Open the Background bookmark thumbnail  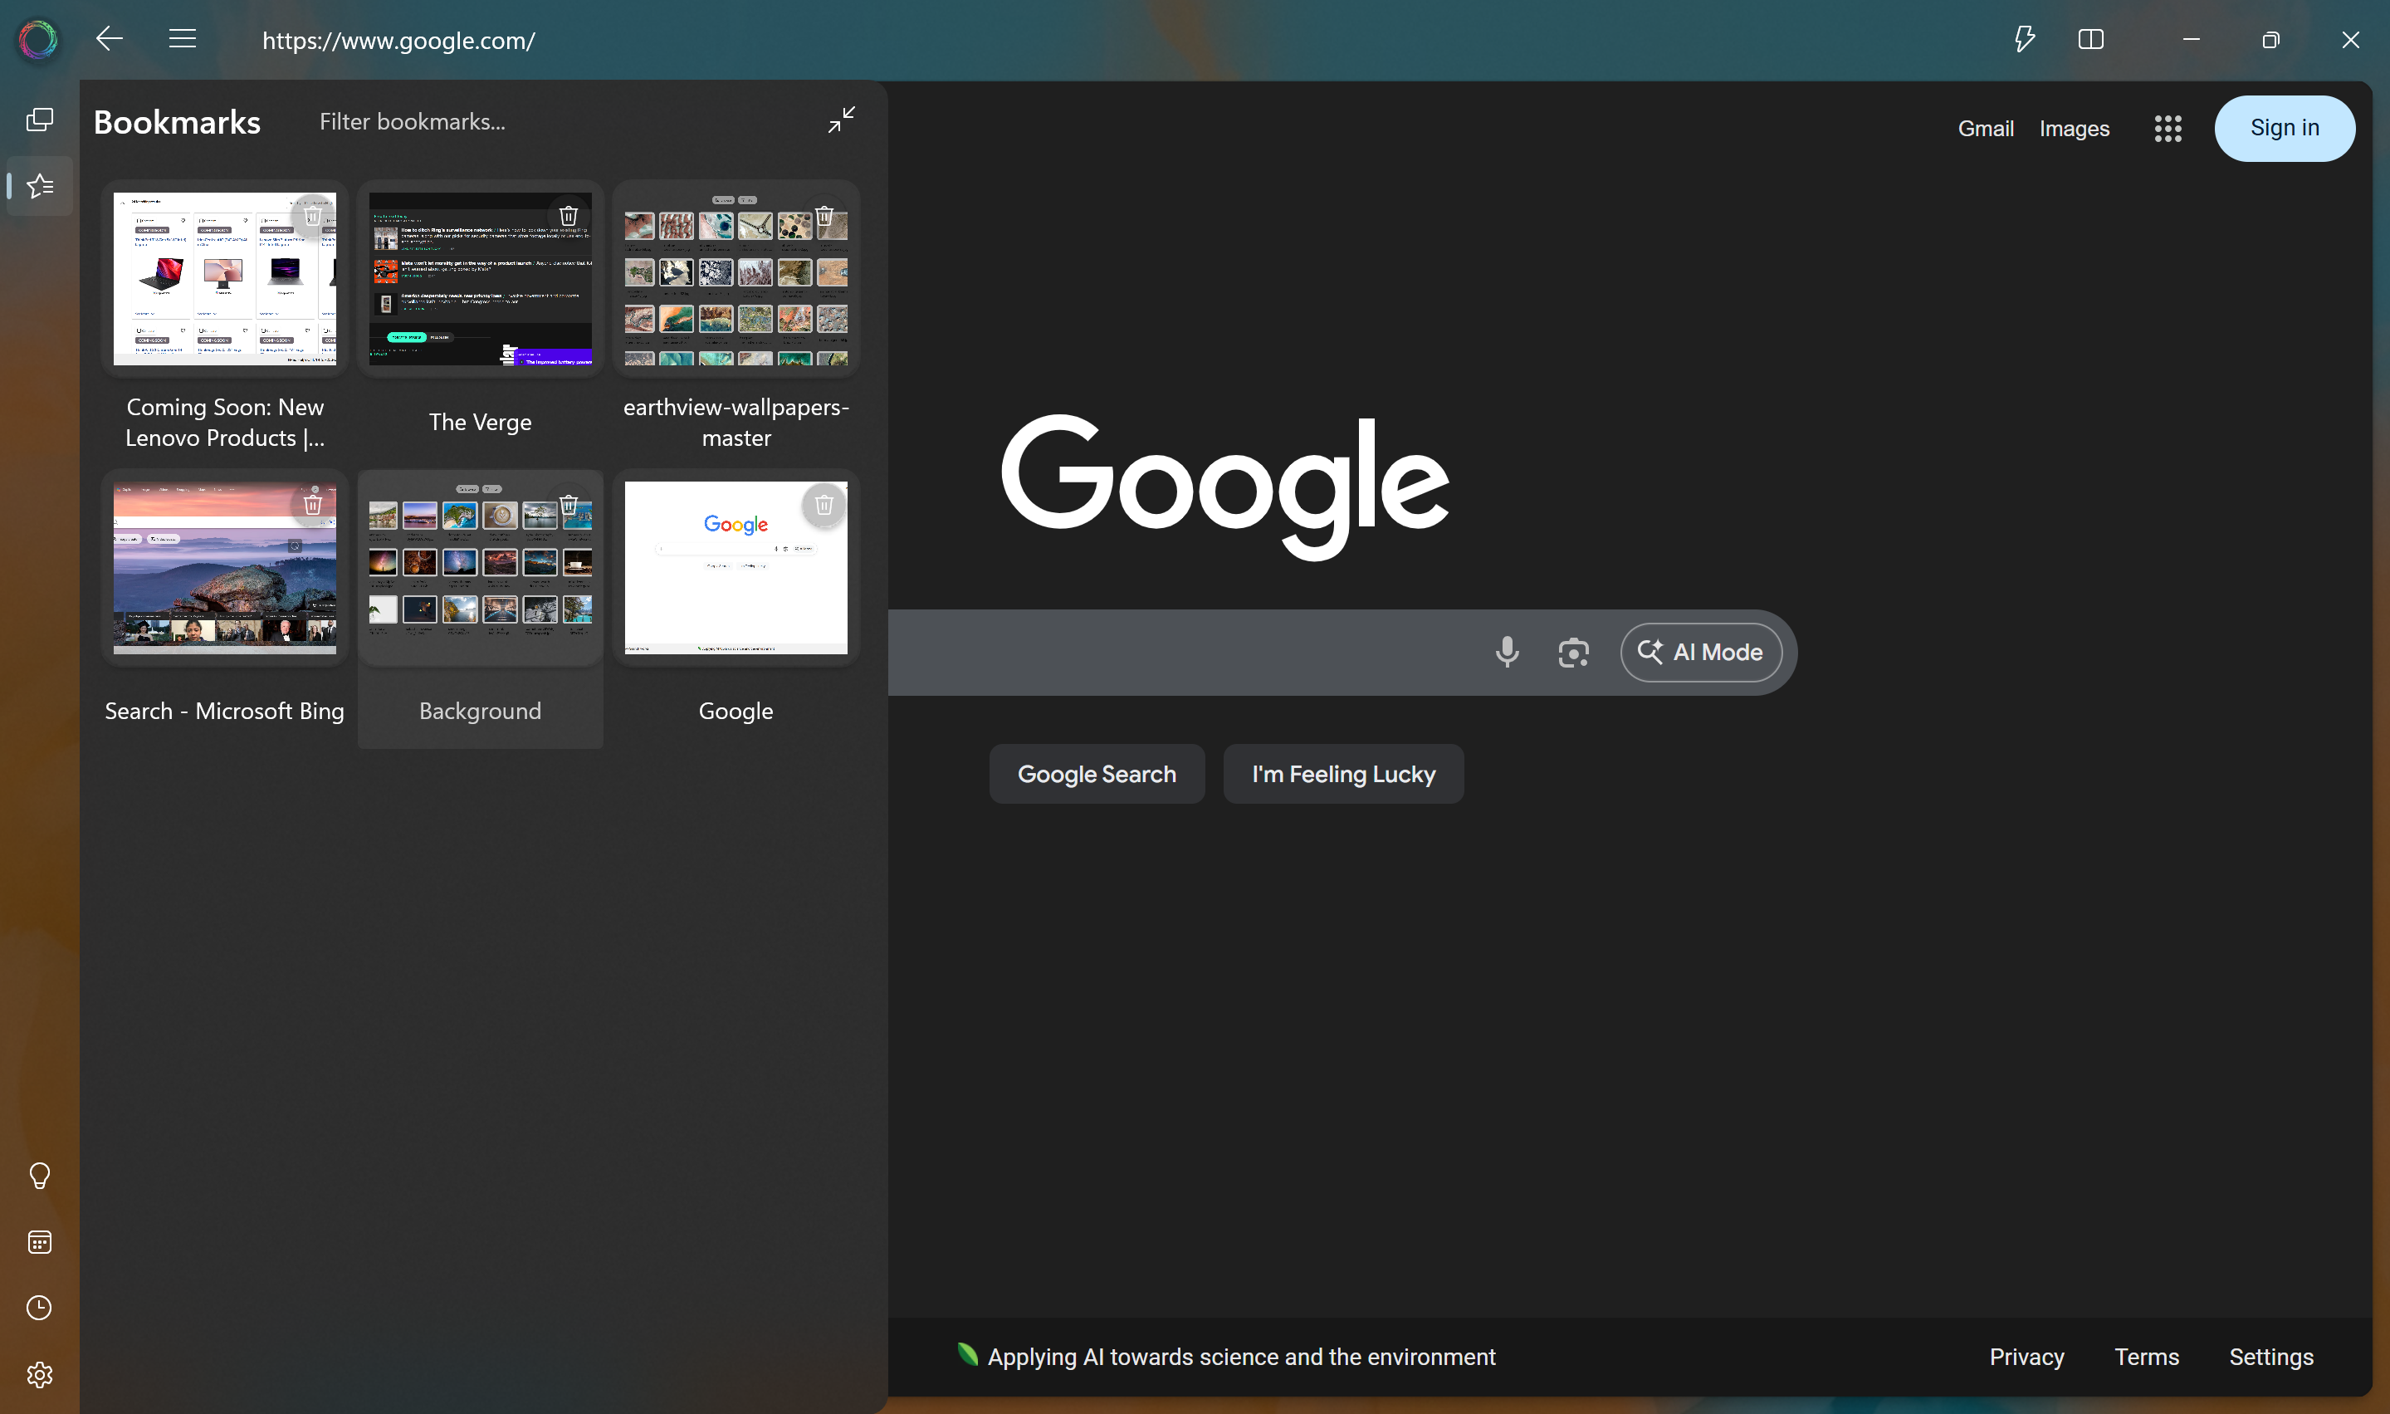[x=480, y=568]
